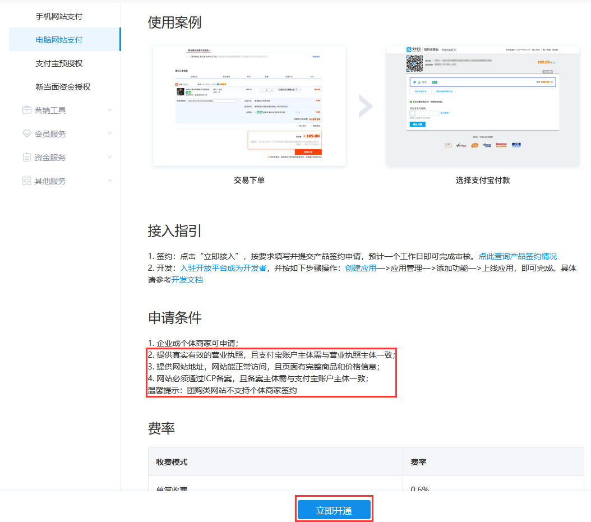The image size is (591, 522).
Task: Click the 接入指引 heading
Action: [x=174, y=230]
